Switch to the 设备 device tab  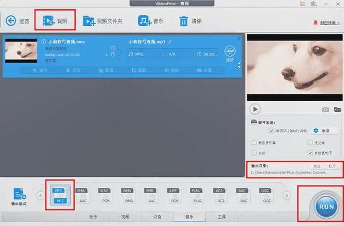point(157,217)
